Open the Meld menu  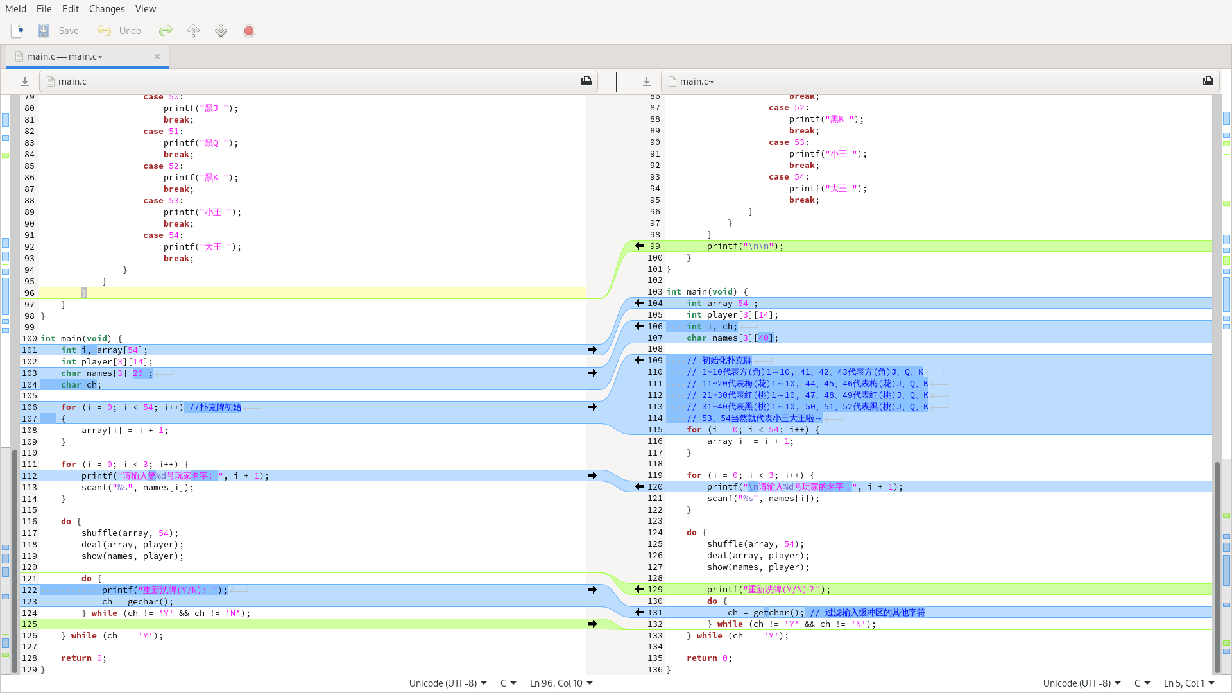click(x=16, y=8)
